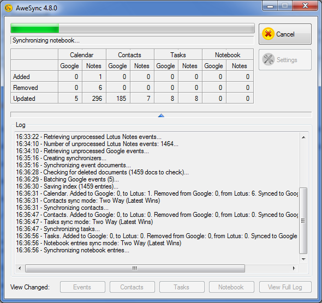Click the horizontal scroll left arrow

20,268
